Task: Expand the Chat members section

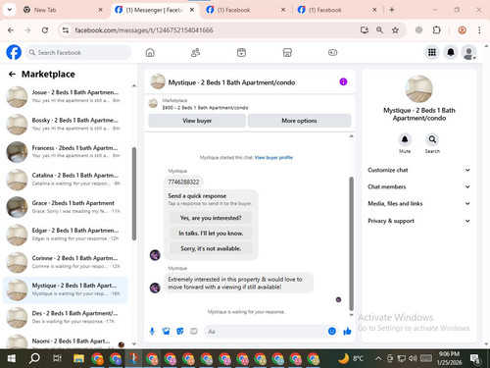Action: 418,186
